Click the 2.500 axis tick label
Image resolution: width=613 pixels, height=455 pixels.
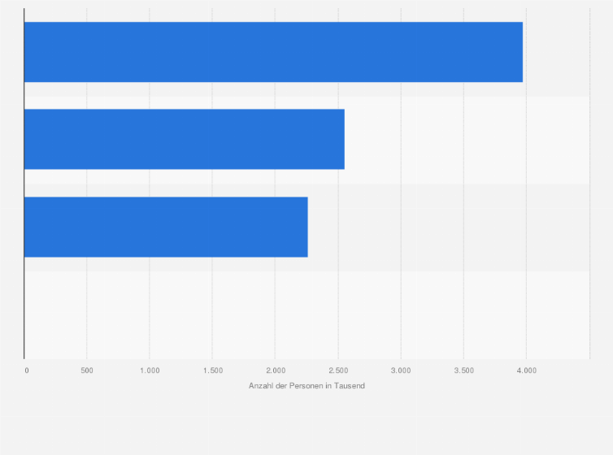(338, 370)
